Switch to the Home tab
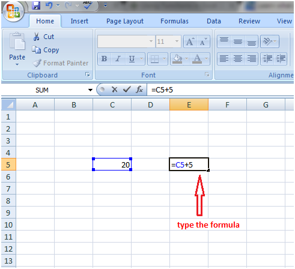Viewport: 295px width, 269px height. coord(45,21)
